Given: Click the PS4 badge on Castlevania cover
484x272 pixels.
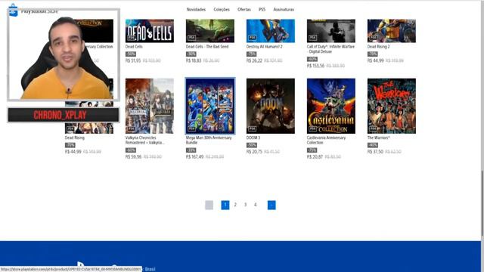Looking at the screenshot, I should (x=312, y=128).
